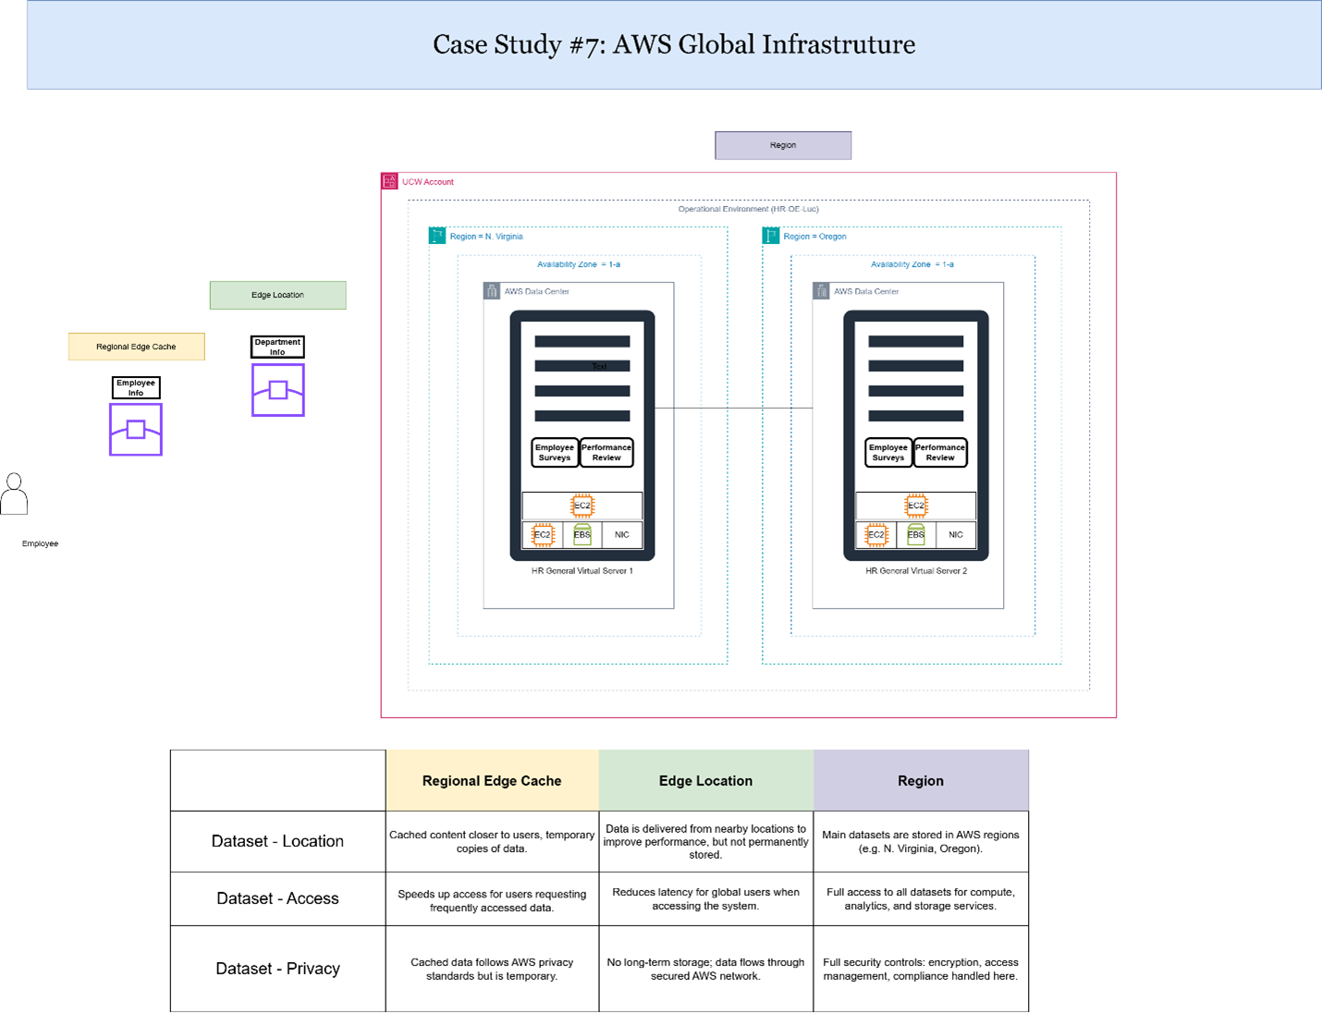The image size is (1322, 1013).
Task: Click cell "Speeds up access for users requesting"
Action: [x=492, y=898]
